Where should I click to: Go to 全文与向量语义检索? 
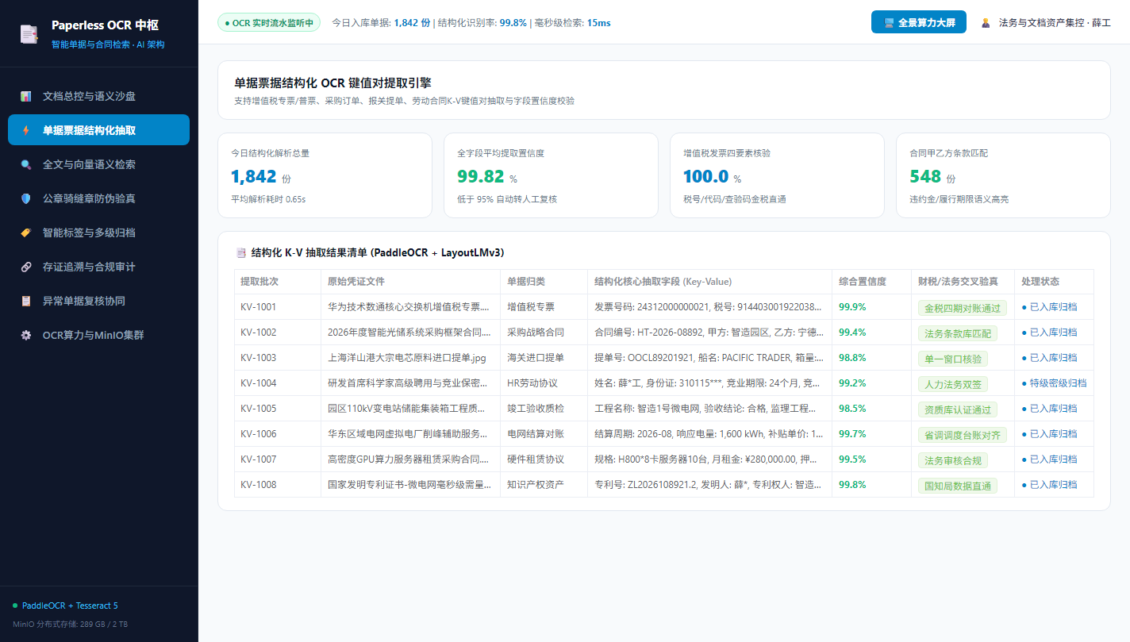click(x=98, y=164)
